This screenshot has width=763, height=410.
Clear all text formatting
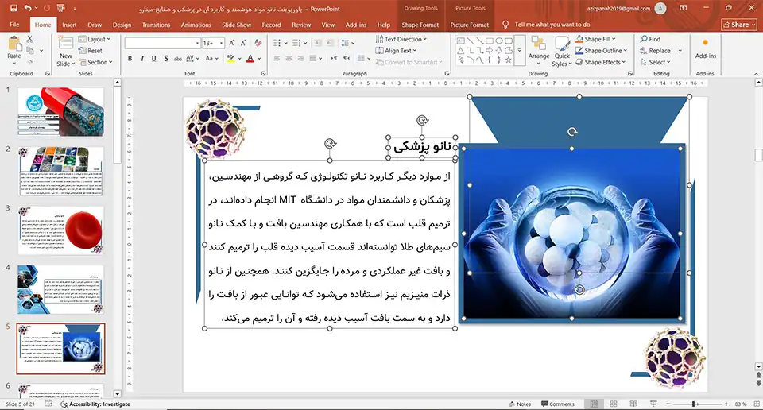(258, 43)
